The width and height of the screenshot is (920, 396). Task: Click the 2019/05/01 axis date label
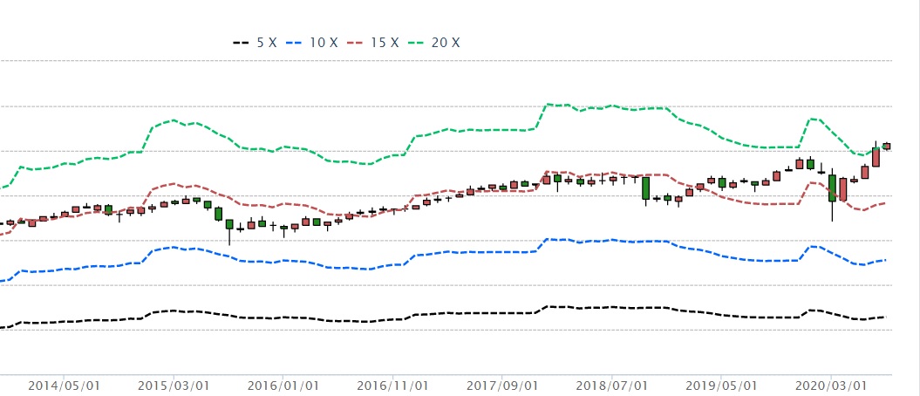(721, 386)
